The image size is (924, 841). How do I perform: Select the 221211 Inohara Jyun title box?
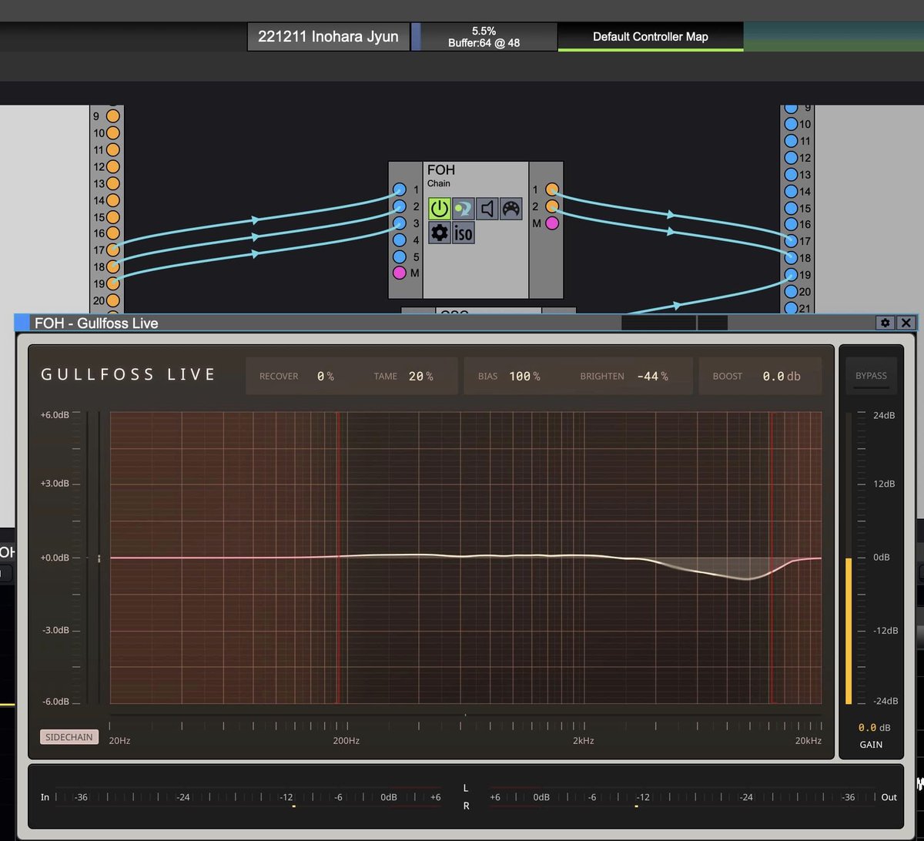329,36
